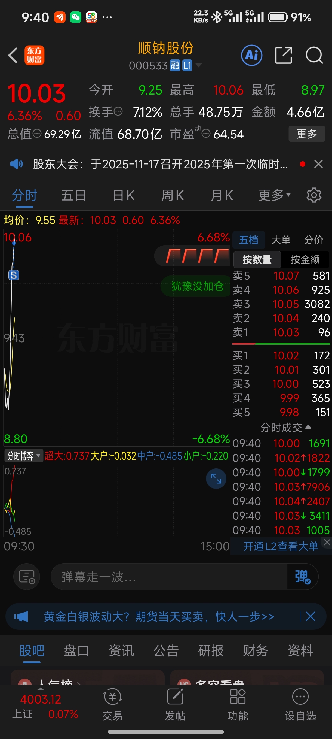Tap the buy-sell ratio bar

[281, 344]
